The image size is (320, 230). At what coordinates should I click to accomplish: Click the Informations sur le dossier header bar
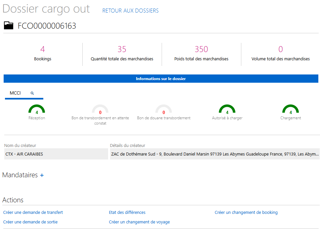161,79
